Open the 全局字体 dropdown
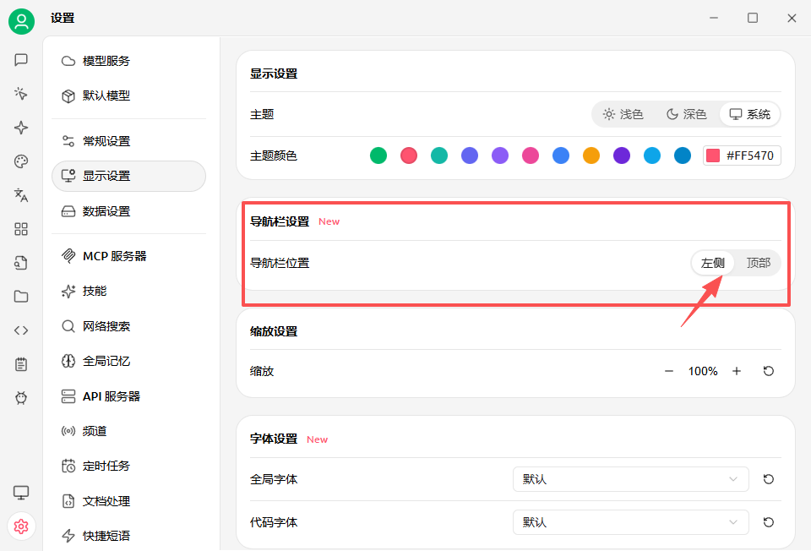 pyautogui.click(x=630, y=479)
